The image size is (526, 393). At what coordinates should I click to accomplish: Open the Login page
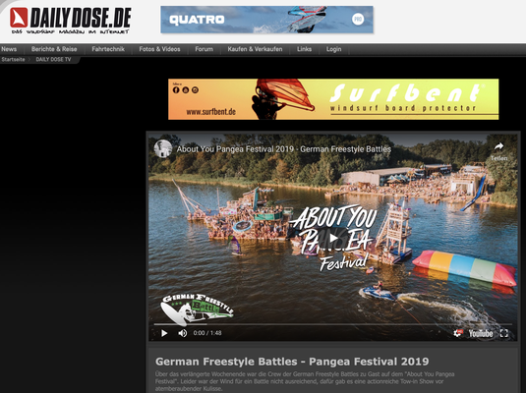coord(333,49)
